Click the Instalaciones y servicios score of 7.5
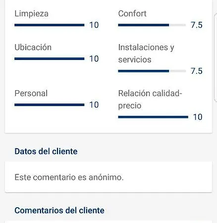 (197, 71)
